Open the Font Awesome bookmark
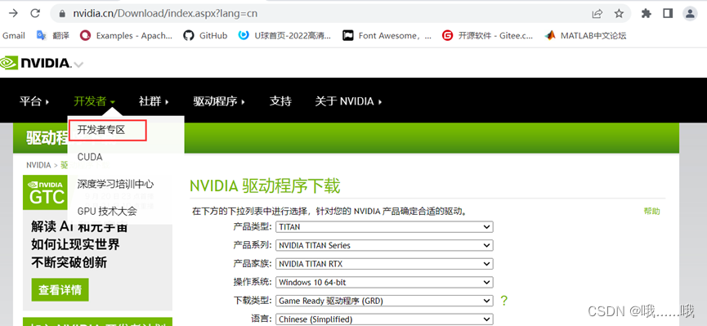The width and height of the screenshot is (707, 326). (x=387, y=35)
